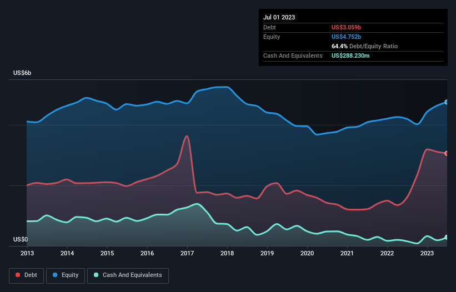
Task: Click the Debt label in tooltip
Action: (269, 27)
